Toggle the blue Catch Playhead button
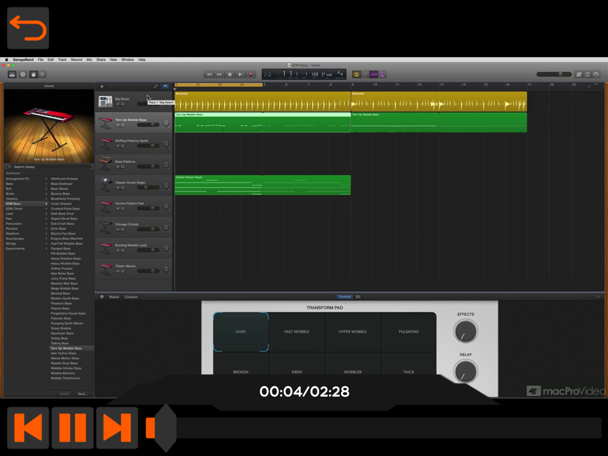The image size is (608, 456). coord(165,86)
